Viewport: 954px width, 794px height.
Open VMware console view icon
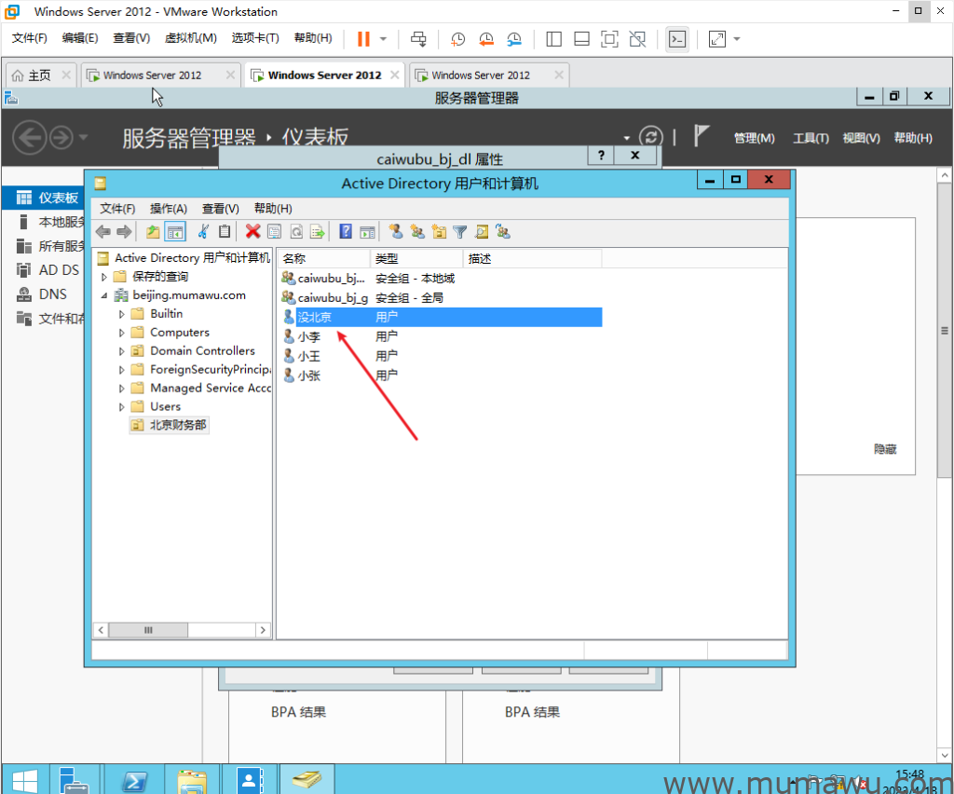(x=677, y=39)
